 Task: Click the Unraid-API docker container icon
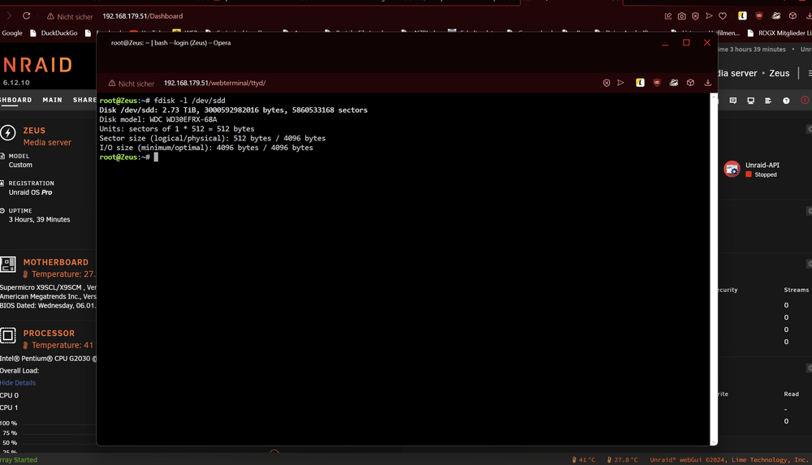(732, 169)
